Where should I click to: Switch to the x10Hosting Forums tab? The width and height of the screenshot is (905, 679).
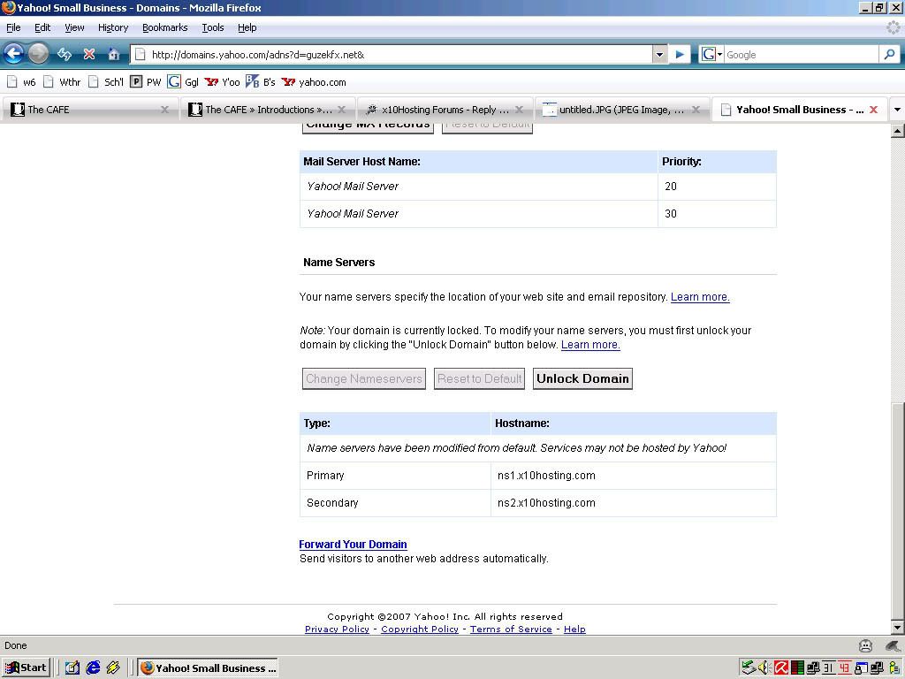click(x=444, y=110)
